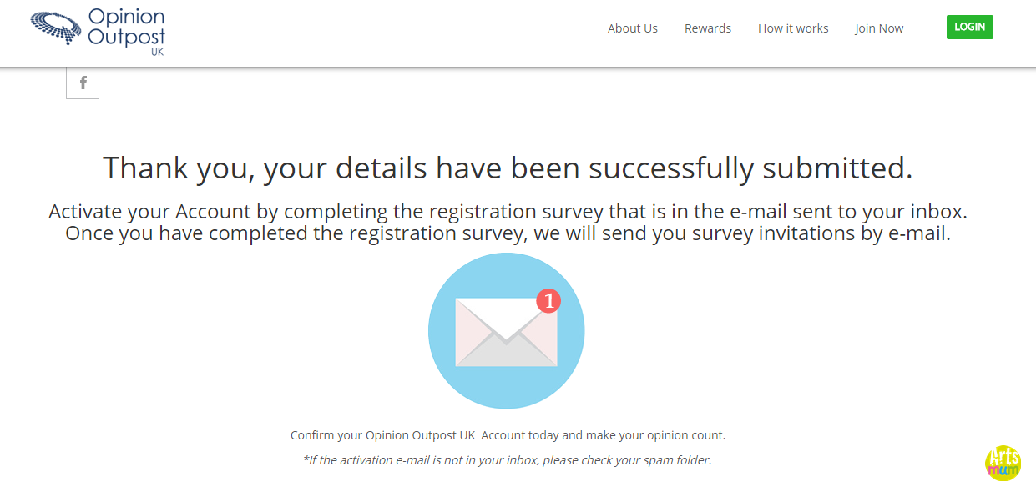Select Join Now in the navigation
Image resolution: width=1036 pixels, height=487 pixels.
[x=879, y=28]
